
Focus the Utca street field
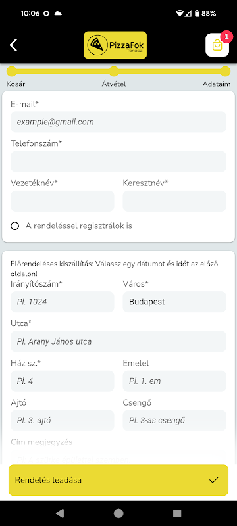[118, 341]
